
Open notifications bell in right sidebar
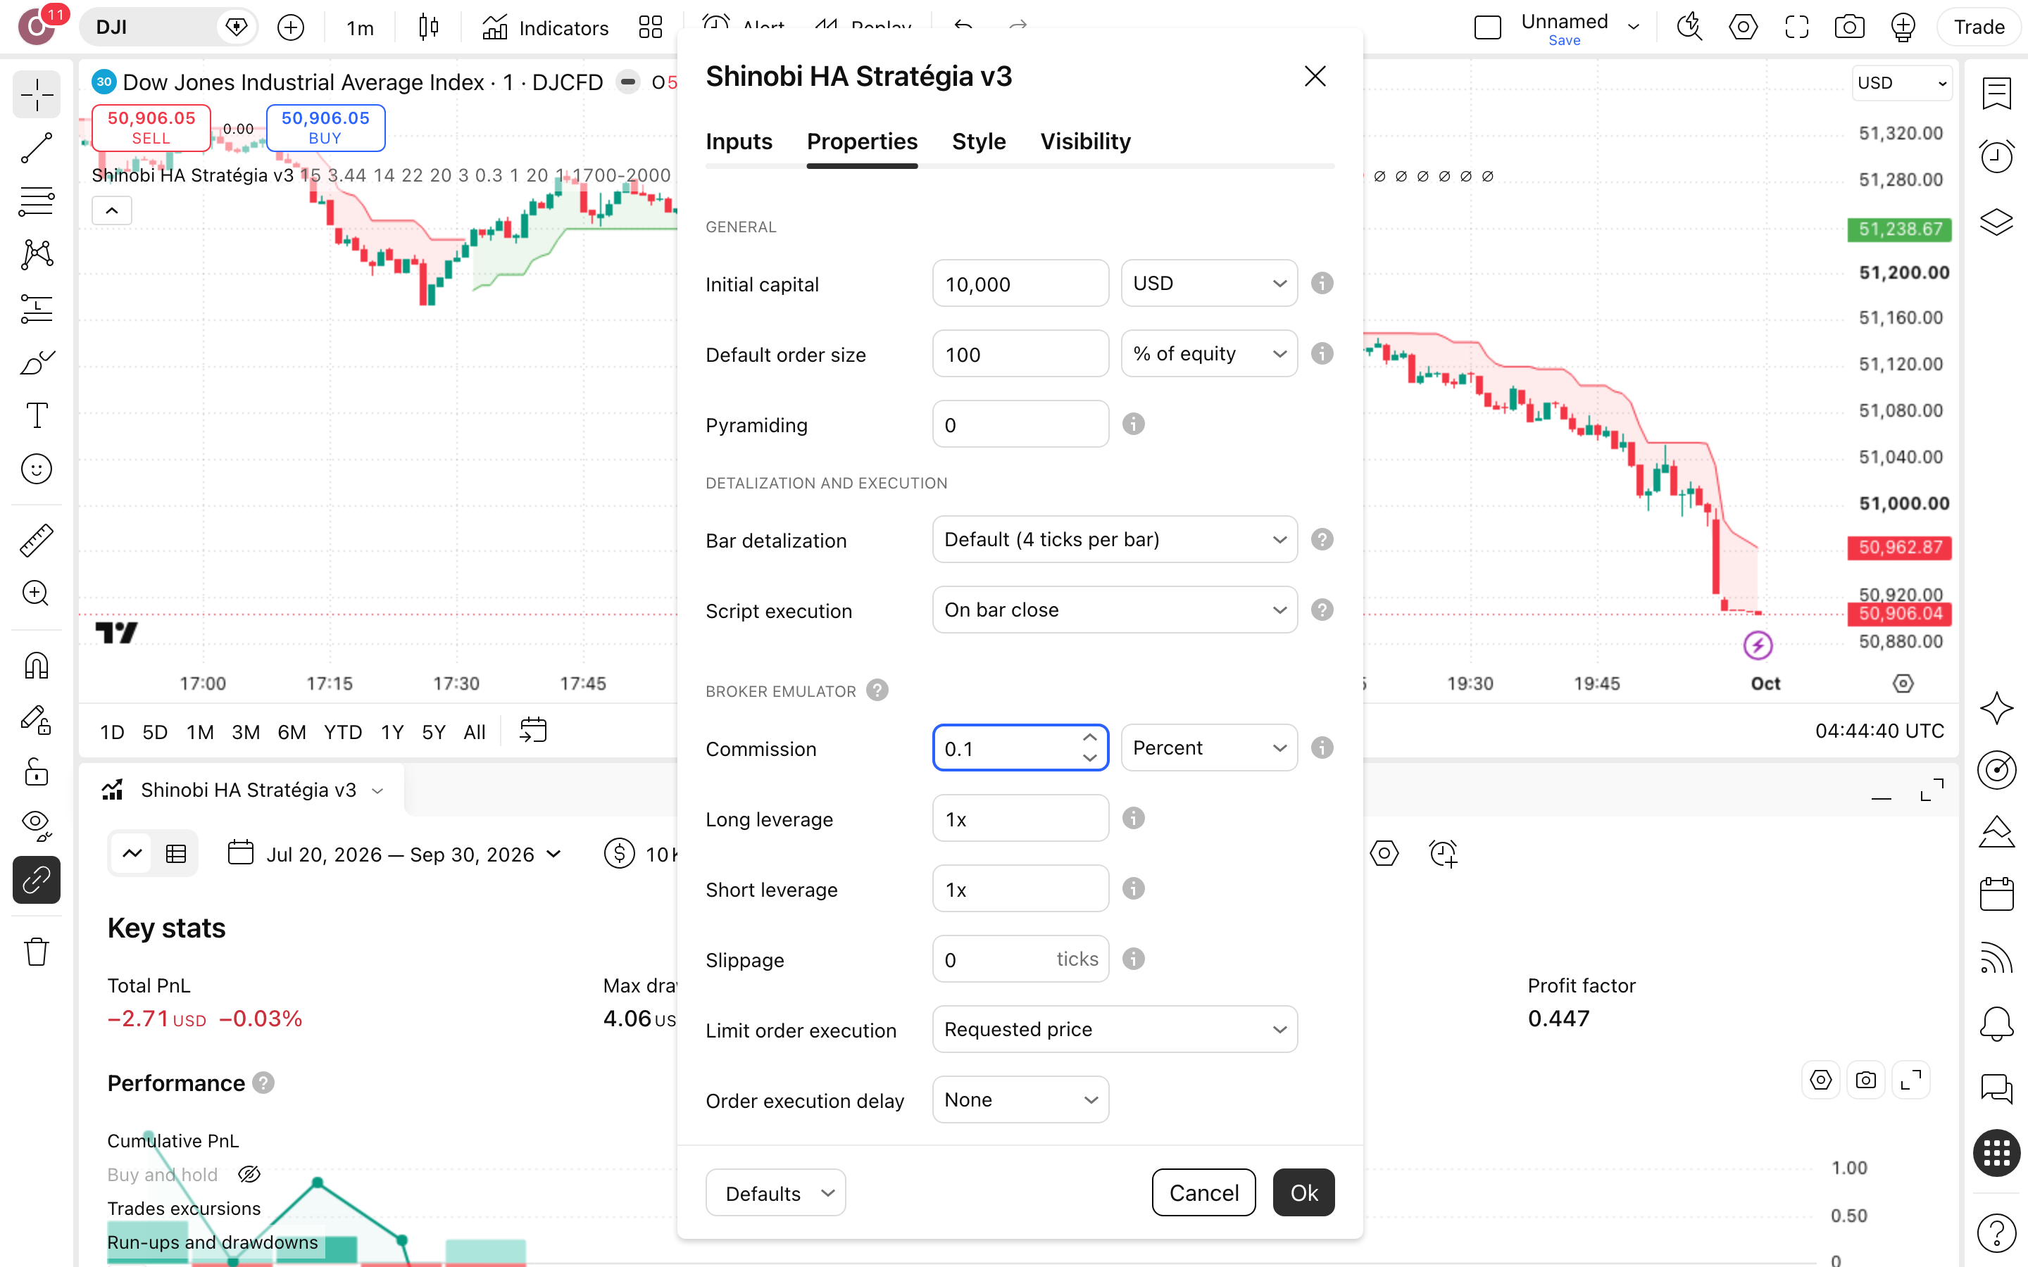(x=1996, y=1023)
